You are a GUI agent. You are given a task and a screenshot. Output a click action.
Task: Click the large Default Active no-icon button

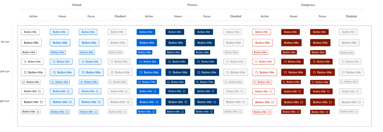31,43
